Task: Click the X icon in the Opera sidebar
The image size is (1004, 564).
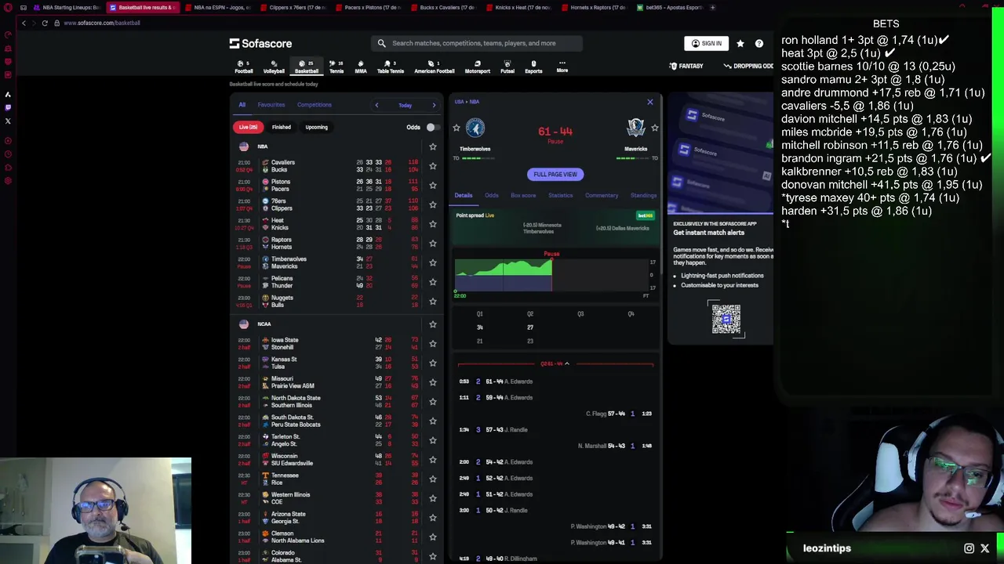Action: click(x=8, y=121)
